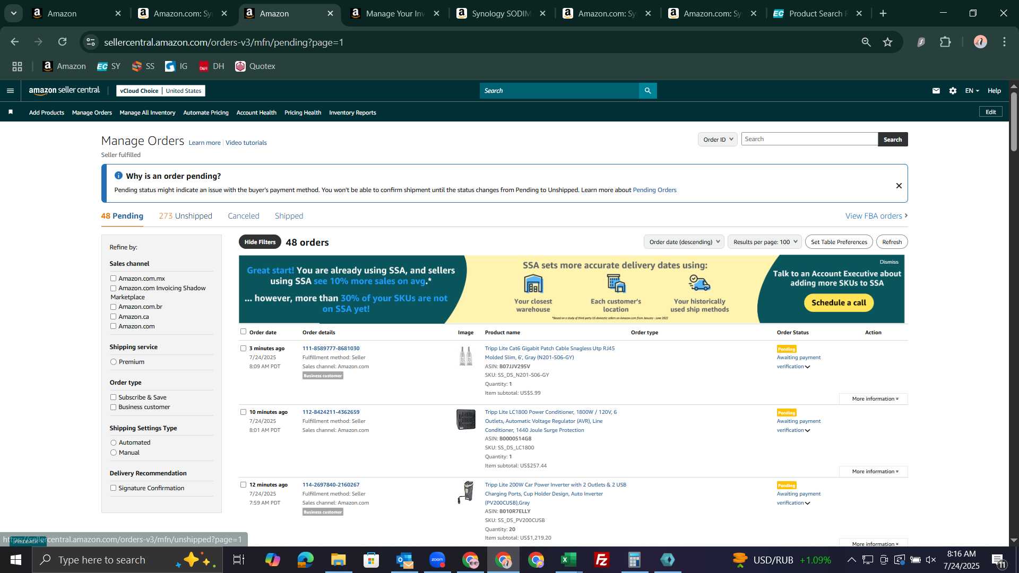Open File Explorer from the taskbar
Image resolution: width=1019 pixels, height=573 pixels.
(x=338, y=560)
